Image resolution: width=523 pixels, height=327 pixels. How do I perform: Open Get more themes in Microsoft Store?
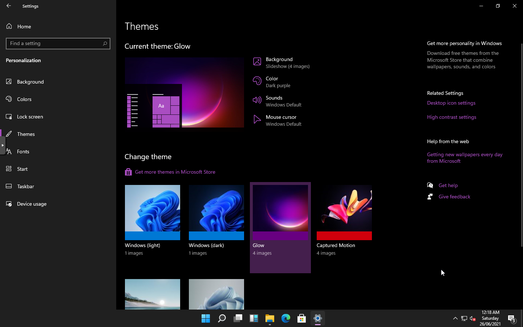tap(175, 172)
